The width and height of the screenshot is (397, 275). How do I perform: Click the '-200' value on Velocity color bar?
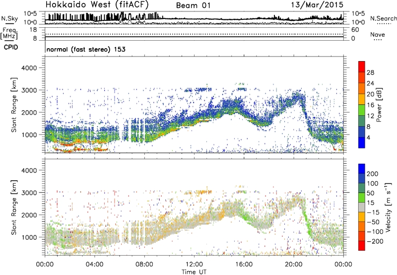[x=375, y=241]
